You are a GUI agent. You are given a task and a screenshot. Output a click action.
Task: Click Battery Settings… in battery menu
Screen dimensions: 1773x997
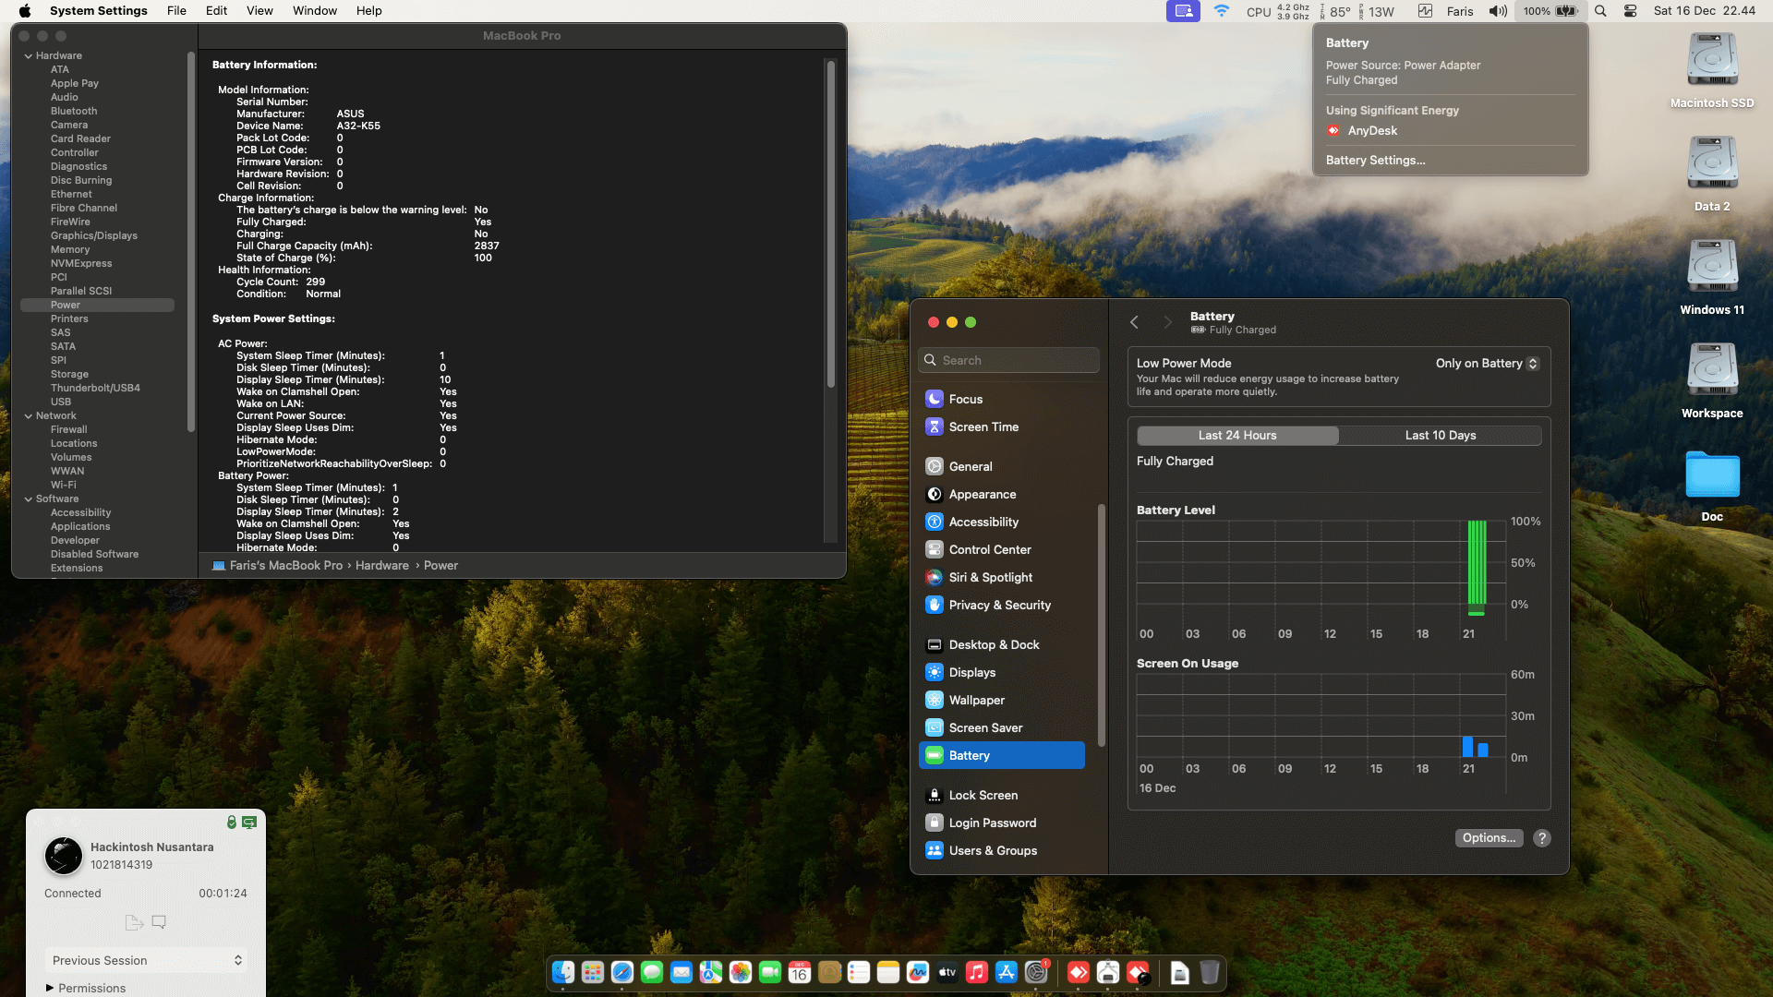point(1375,160)
